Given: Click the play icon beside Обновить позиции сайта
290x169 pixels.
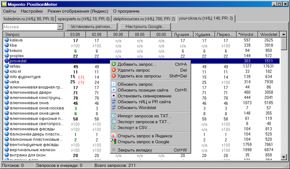Looking at the screenshot, I should pyautogui.click(x=114, y=90).
